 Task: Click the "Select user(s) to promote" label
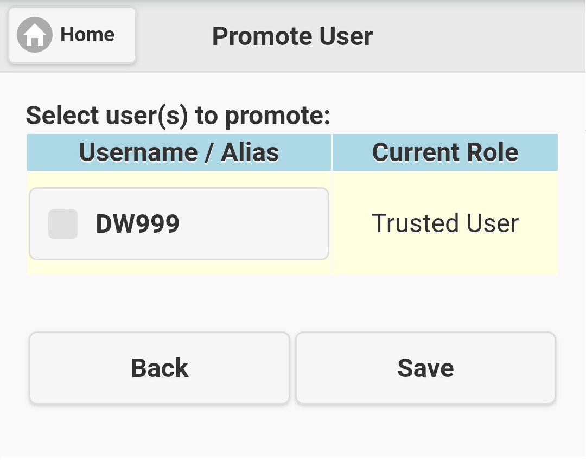click(x=178, y=116)
